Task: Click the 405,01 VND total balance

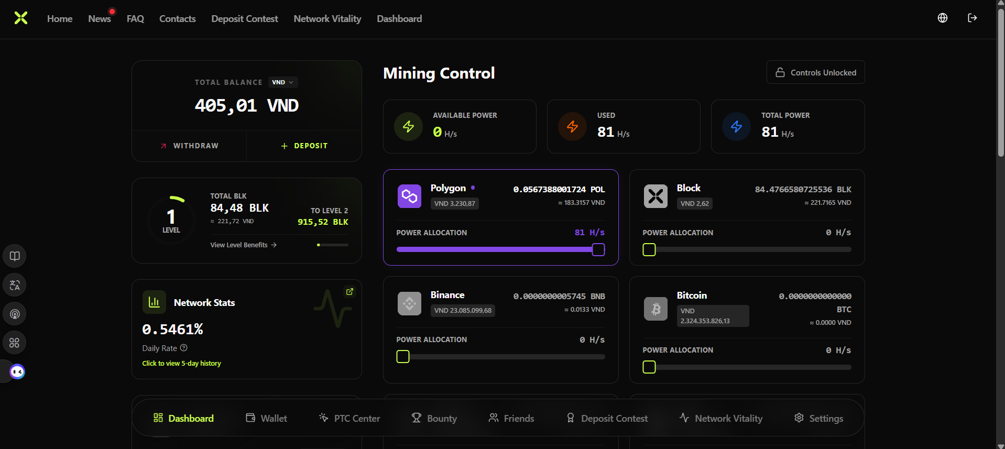Action: [x=247, y=106]
